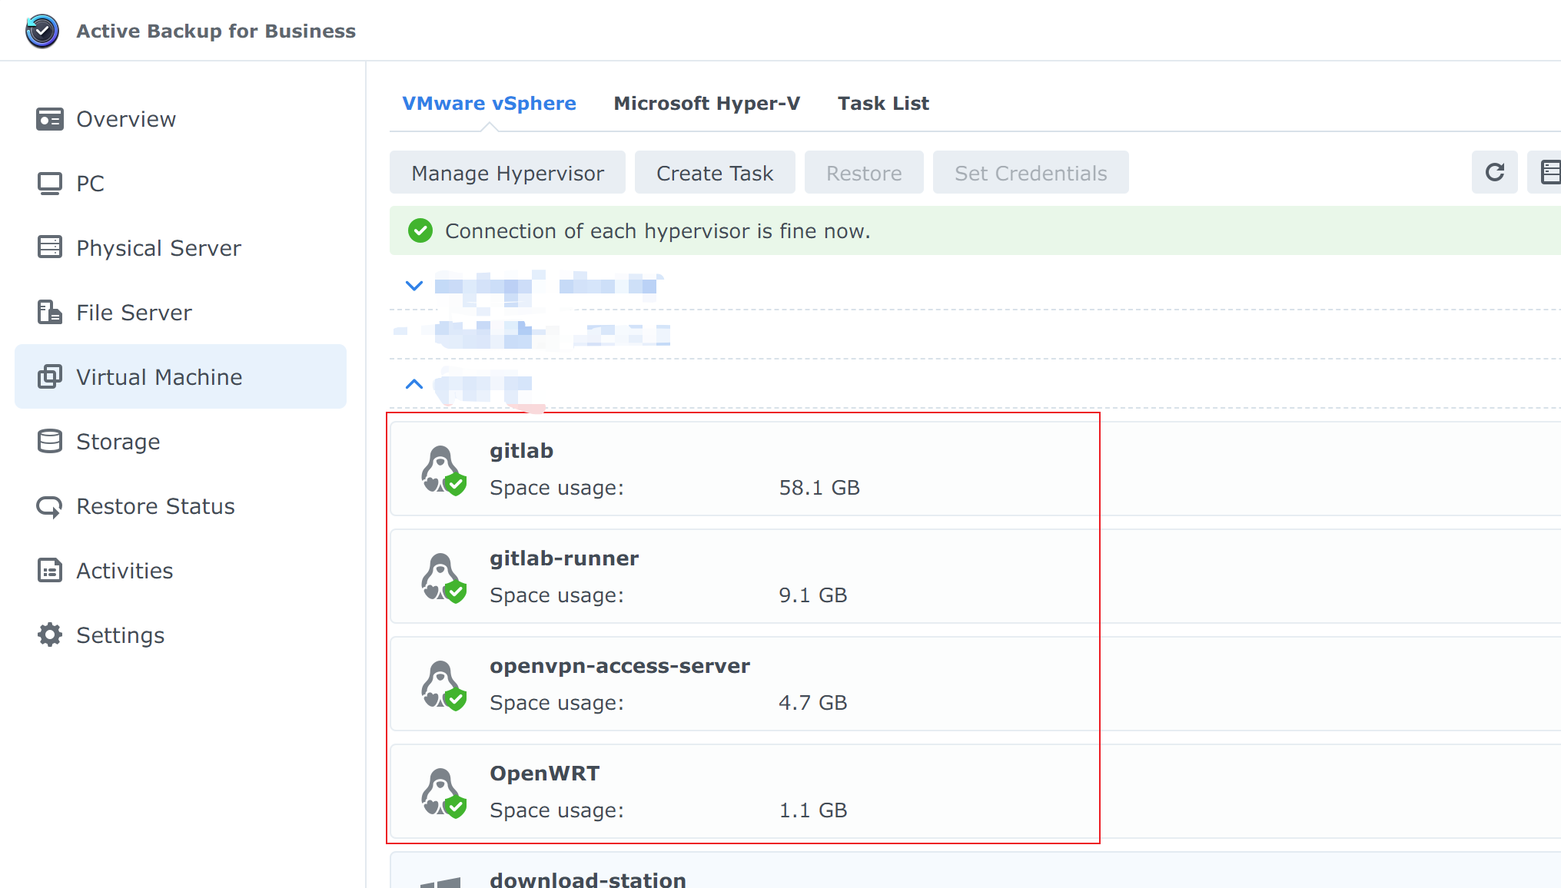Select the PC monitor icon

tap(50, 184)
